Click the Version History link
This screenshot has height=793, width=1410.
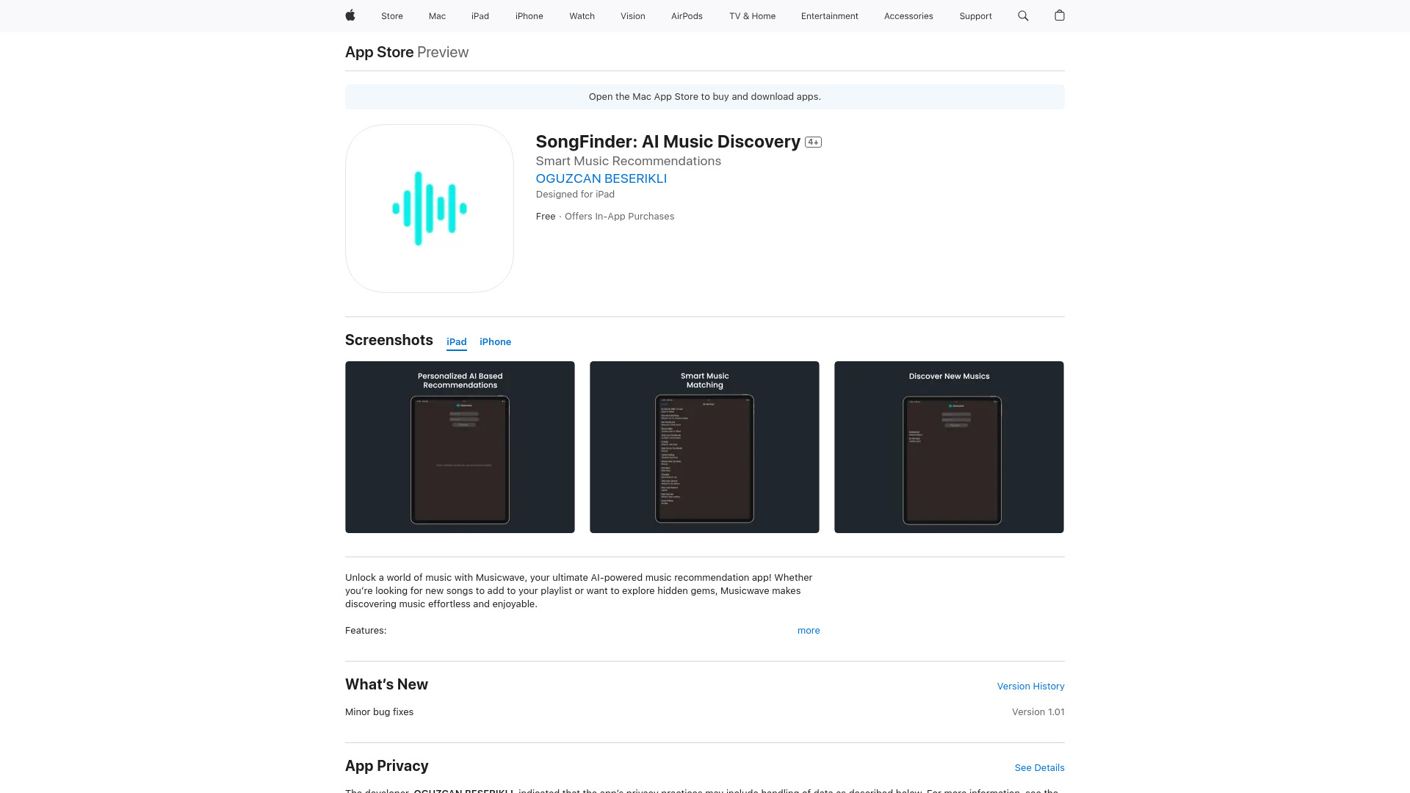(1030, 686)
